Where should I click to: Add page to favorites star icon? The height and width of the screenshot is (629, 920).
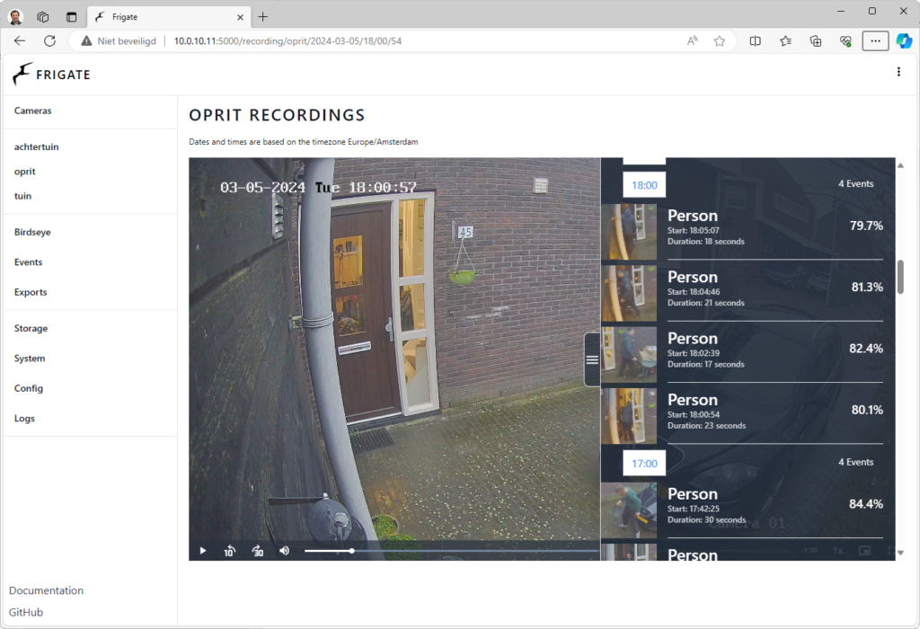pos(719,40)
